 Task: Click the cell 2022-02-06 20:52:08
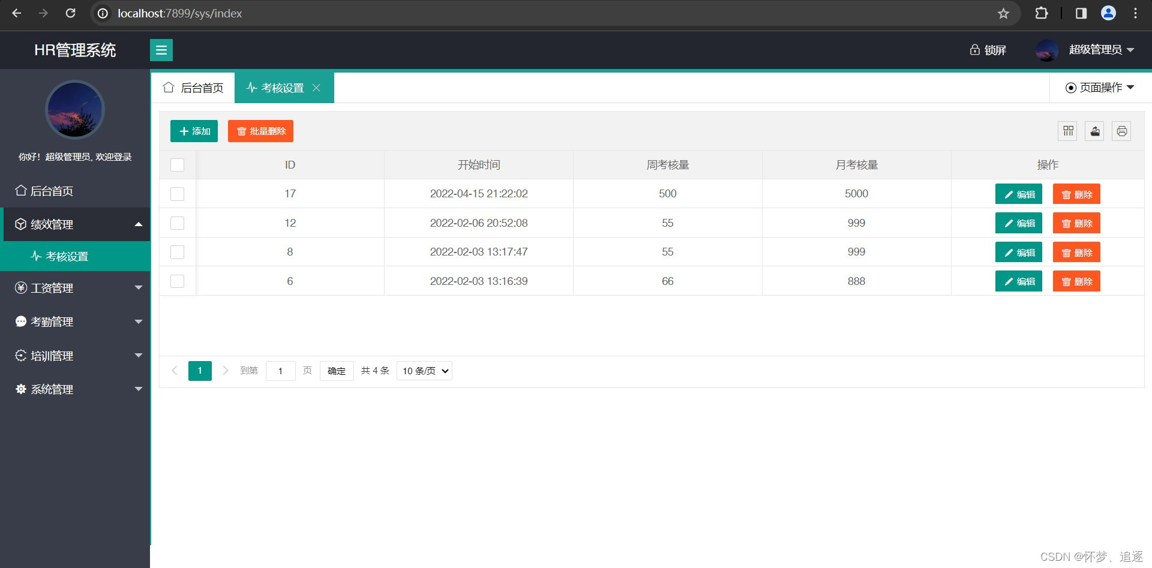click(x=479, y=223)
